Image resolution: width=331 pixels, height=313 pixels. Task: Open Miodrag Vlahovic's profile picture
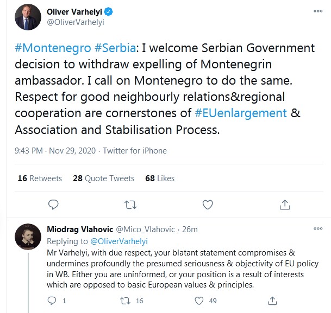[28, 237]
